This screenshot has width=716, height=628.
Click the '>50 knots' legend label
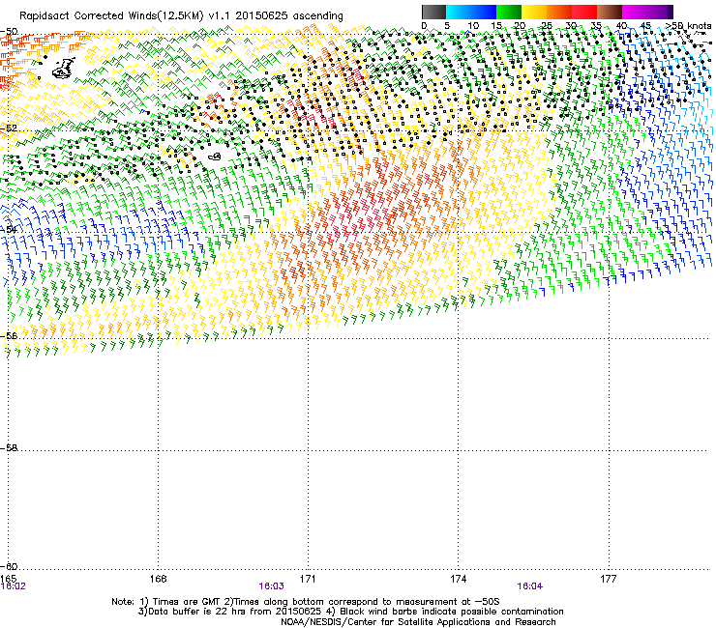tap(688, 25)
